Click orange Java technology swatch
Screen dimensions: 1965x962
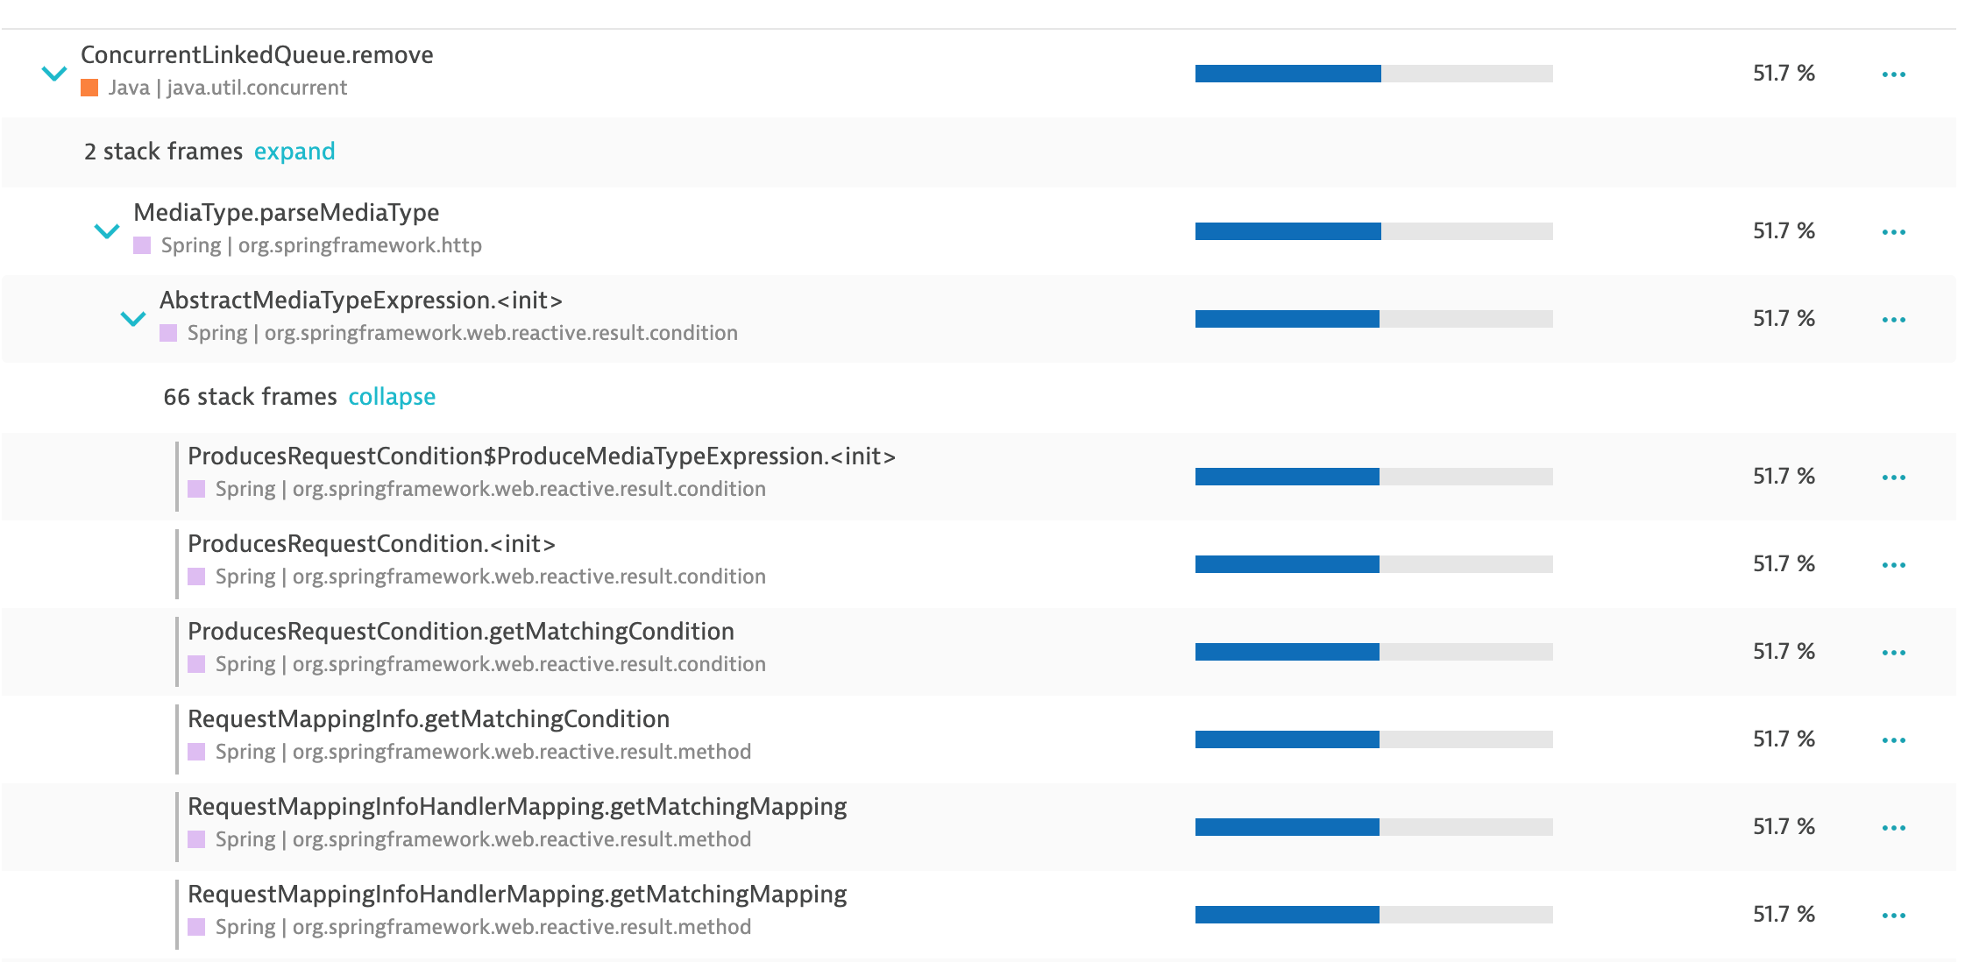pos(89,88)
